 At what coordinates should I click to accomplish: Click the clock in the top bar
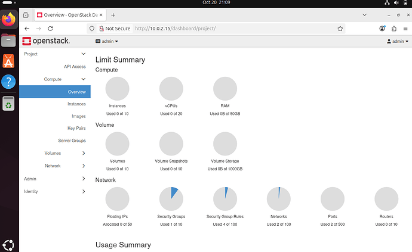[x=216, y=2]
